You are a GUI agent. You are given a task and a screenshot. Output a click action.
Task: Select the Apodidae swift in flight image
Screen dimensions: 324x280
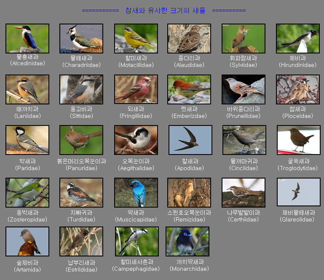190,140
